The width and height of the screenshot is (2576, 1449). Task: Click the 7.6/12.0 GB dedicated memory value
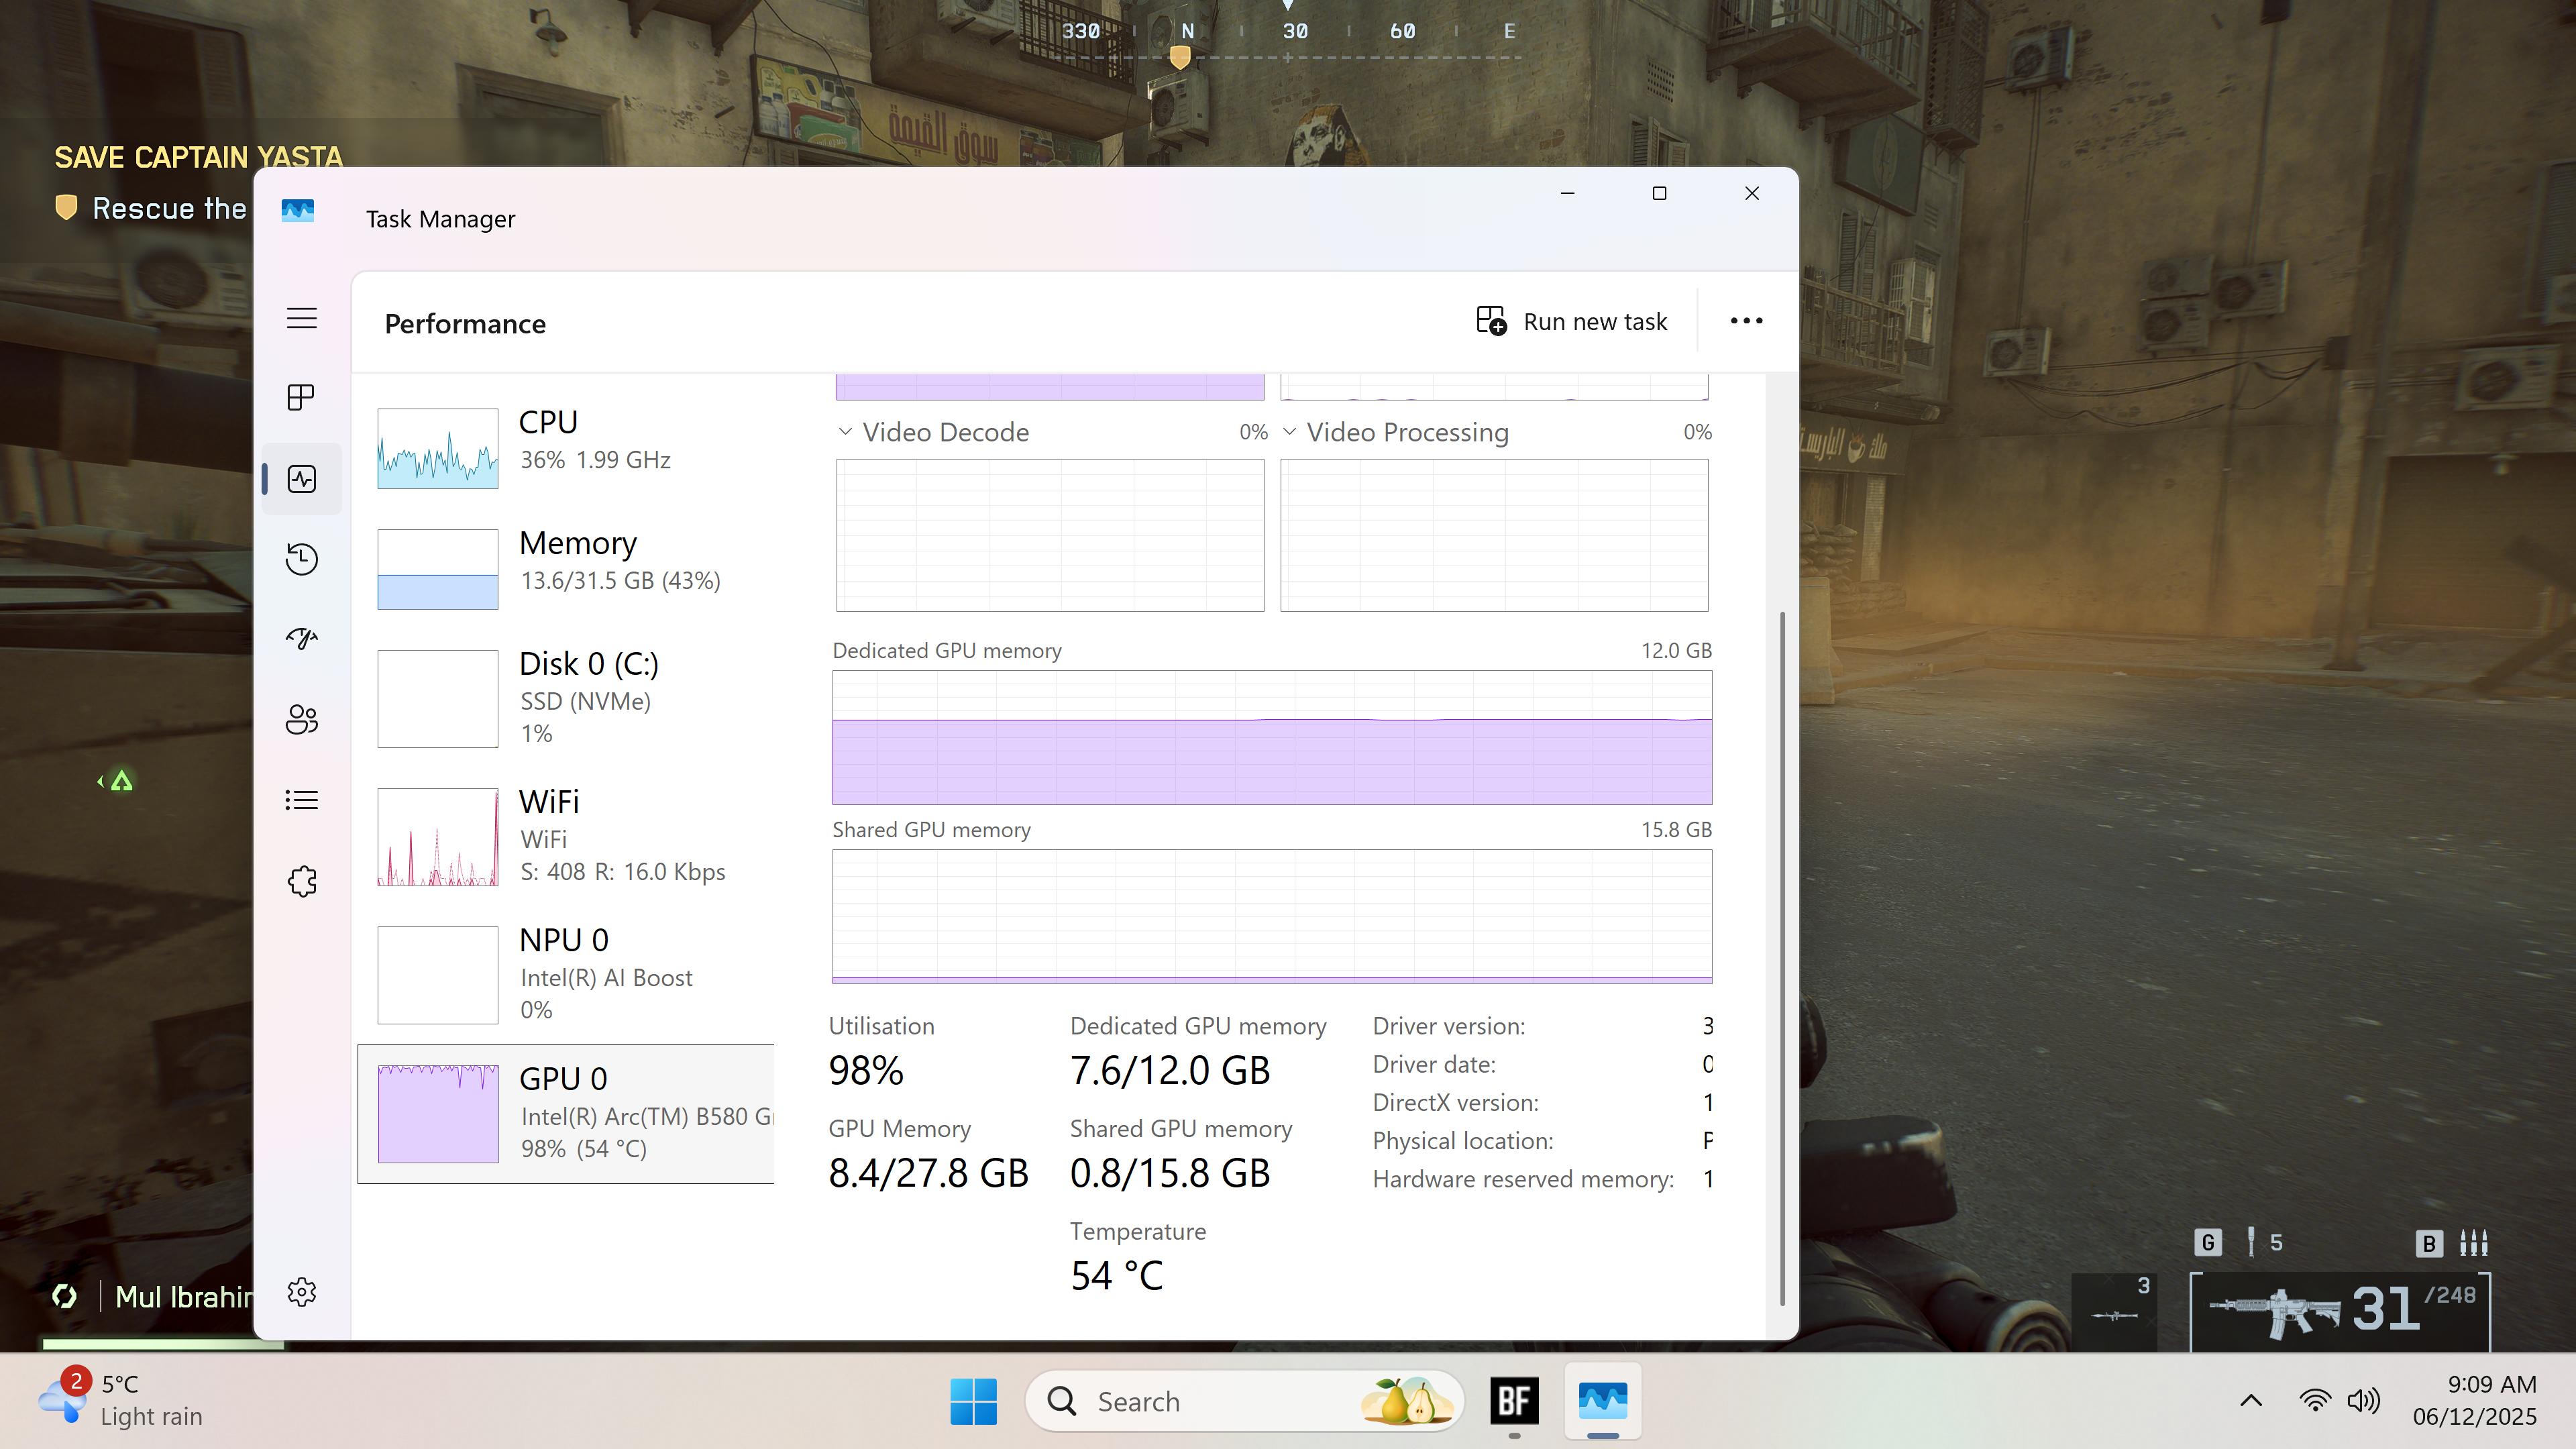point(1170,1071)
